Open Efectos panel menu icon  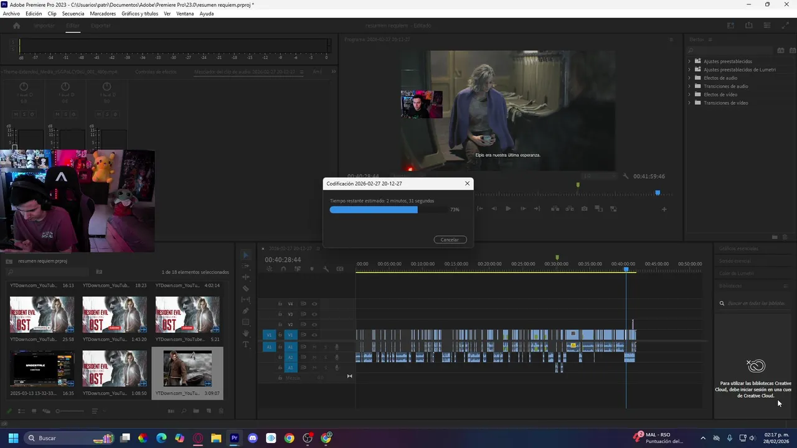[710, 39]
